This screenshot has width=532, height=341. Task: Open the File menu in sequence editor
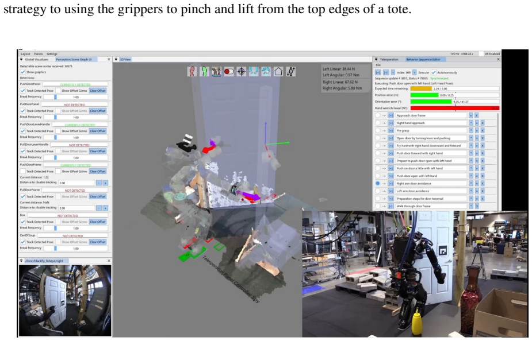click(378, 65)
